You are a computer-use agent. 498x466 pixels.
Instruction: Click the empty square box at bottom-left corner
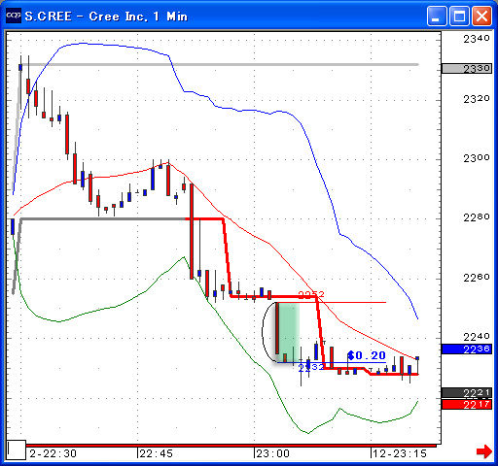17,449
